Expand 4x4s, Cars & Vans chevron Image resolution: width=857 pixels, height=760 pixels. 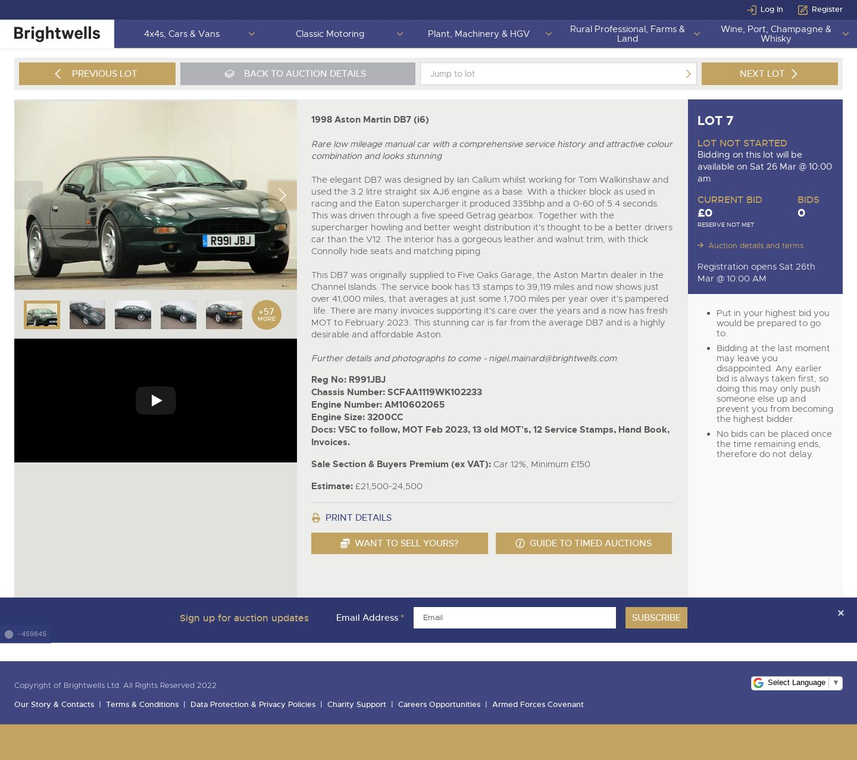[252, 34]
